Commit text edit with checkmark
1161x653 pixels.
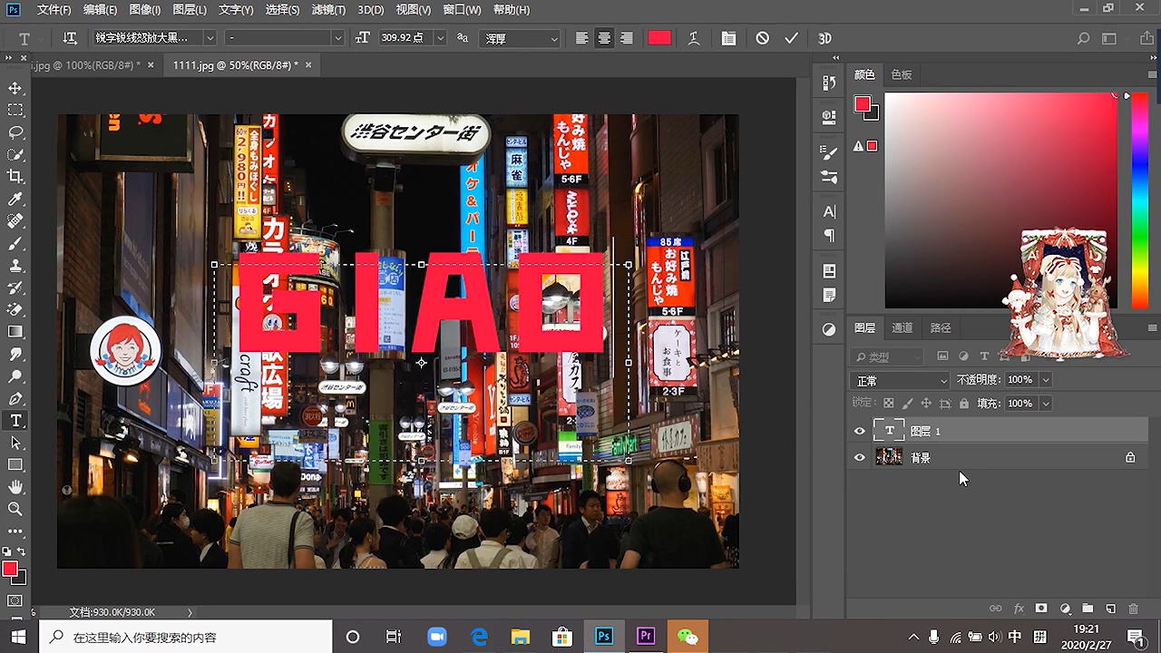click(791, 38)
